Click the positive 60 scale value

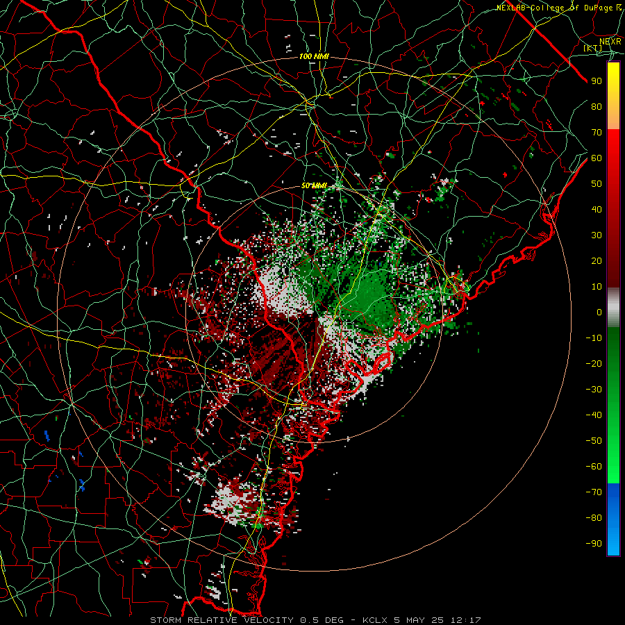(x=597, y=158)
